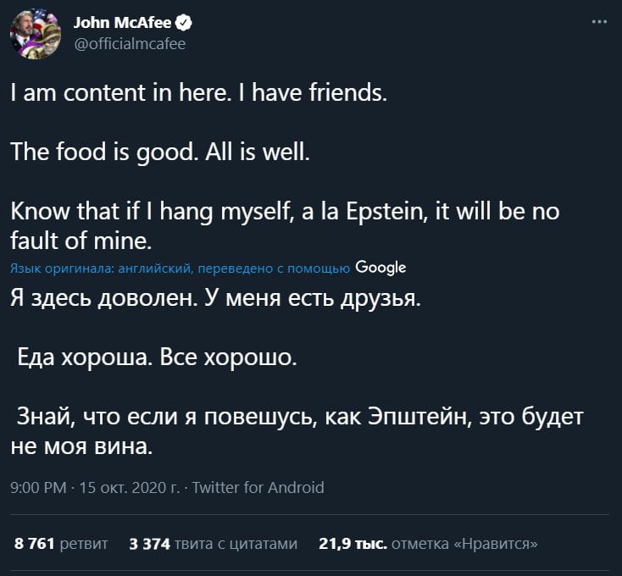Click the Russian line "Я здесь доволен"
The width and height of the screenshot is (622, 576).
pyautogui.click(x=215, y=298)
